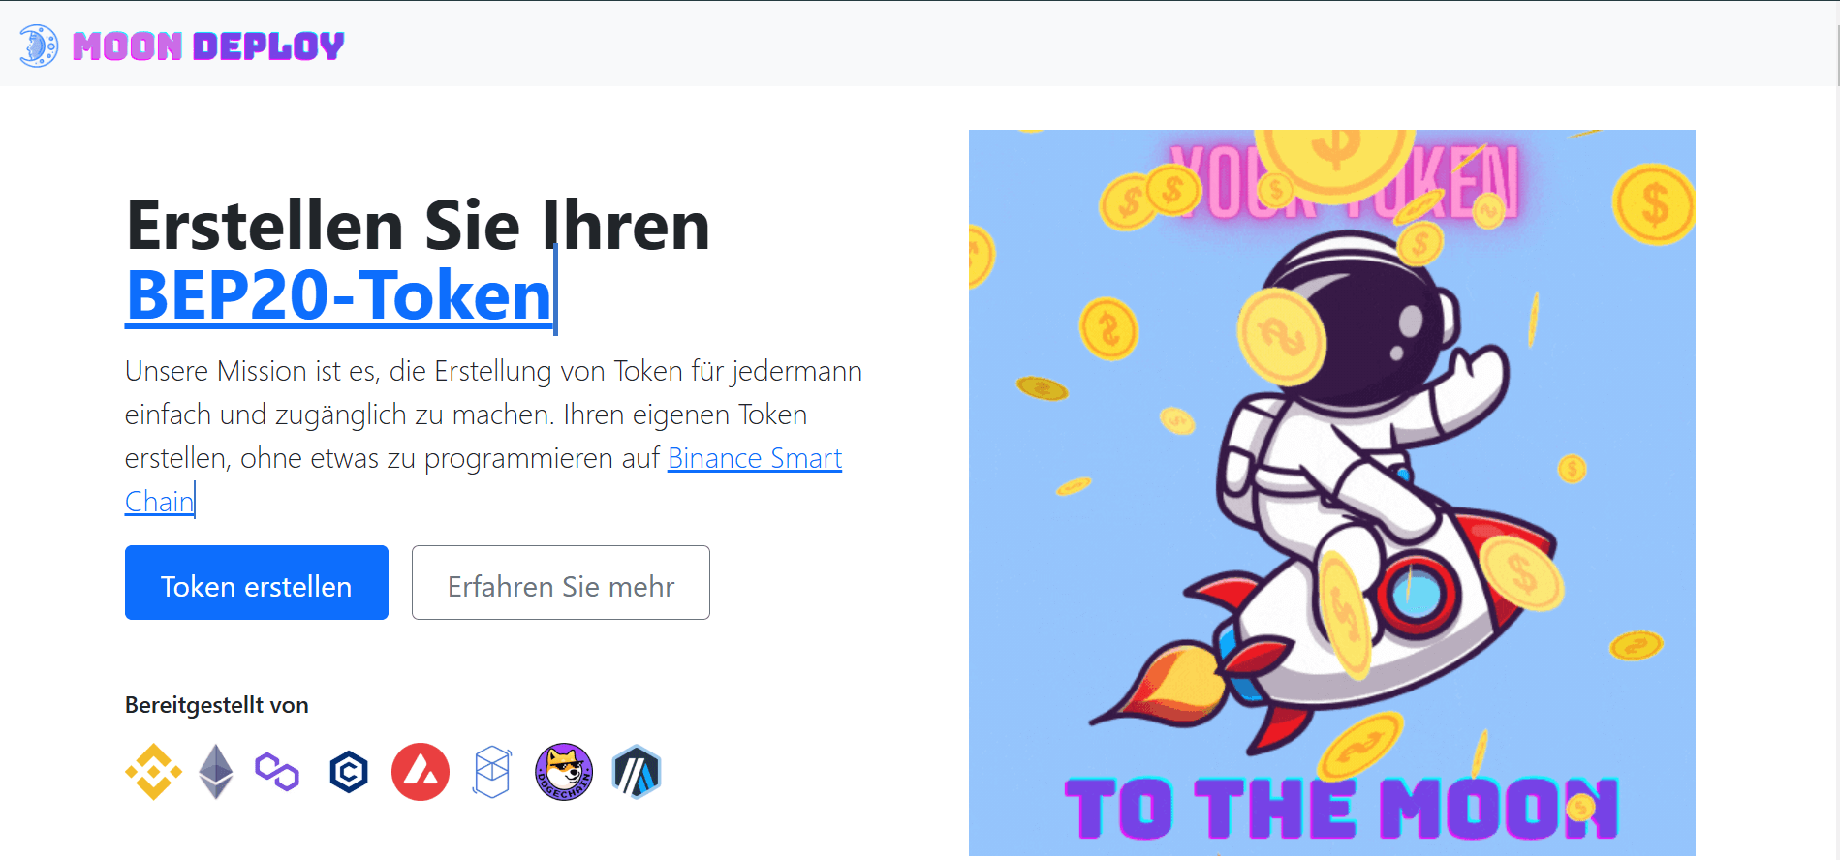
Task: Click the MOON DEPLOY wordmark
Action: click(208, 46)
